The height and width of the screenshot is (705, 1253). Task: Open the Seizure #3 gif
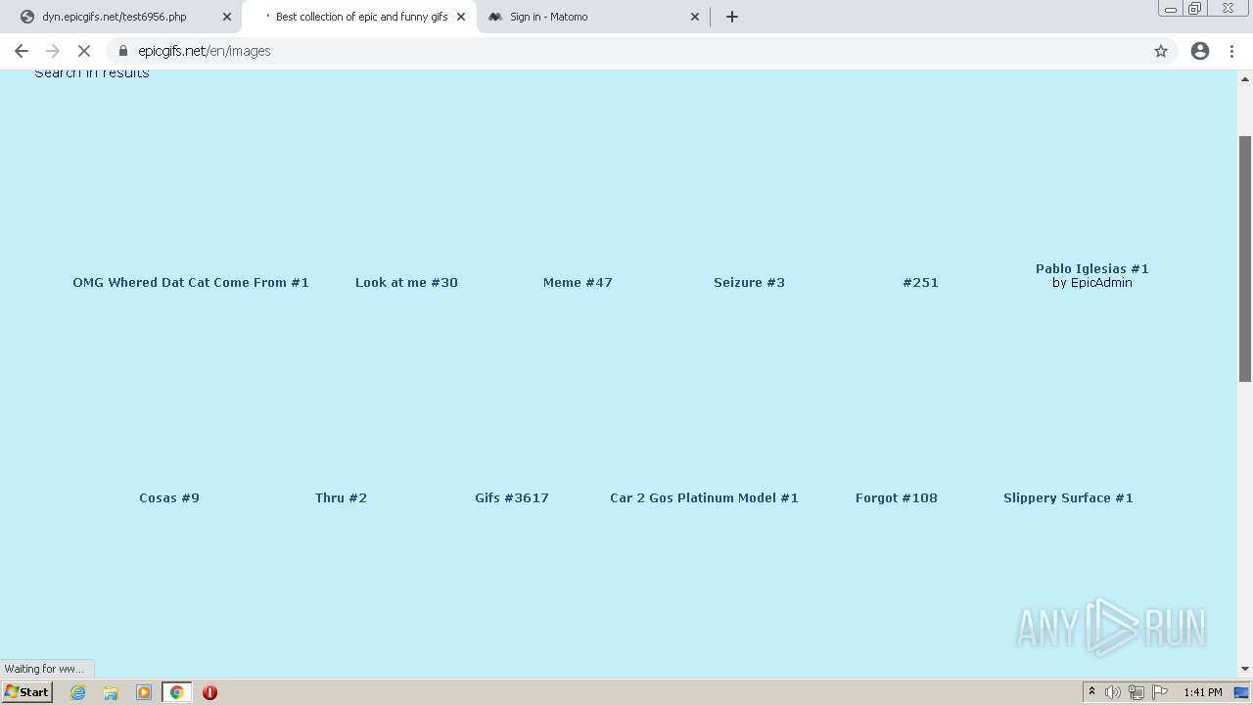point(749,282)
